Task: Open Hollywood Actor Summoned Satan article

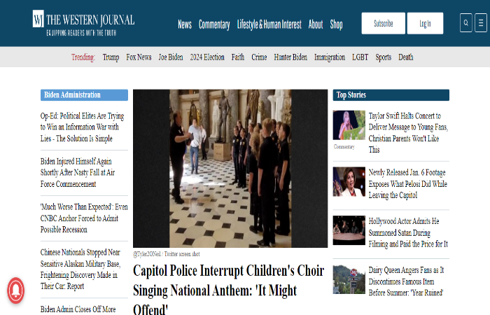Action: (x=408, y=232)
